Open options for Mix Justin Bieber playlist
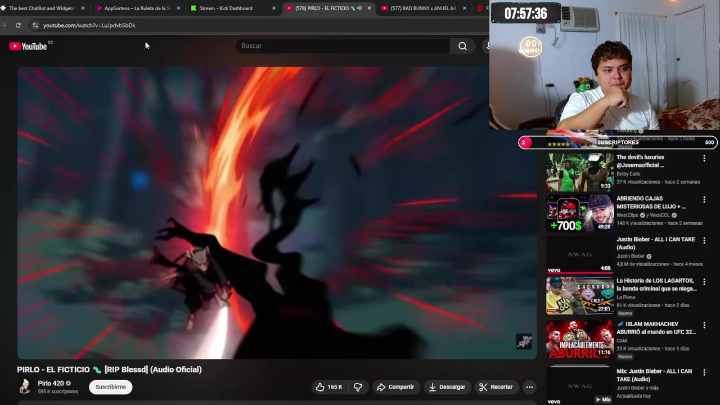This screenshot has height=405, width=720. [704, 372]
